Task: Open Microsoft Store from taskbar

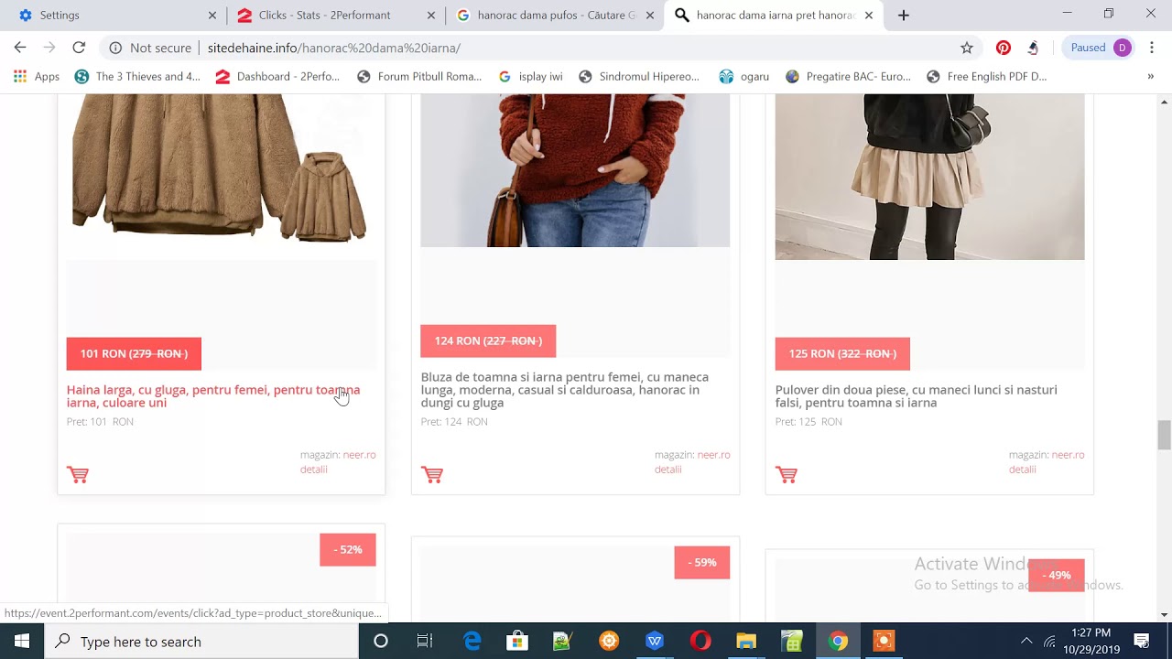Action: pos(517,641)
